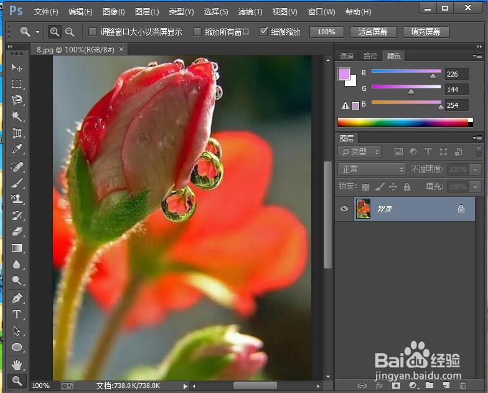Screen dimensions: 488x393
Task: Open the blend mode dropdown
Action: [x=372, y=169]
